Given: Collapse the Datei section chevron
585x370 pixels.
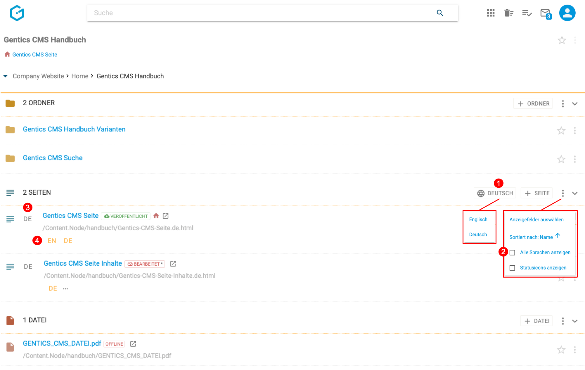Looking at the screenshot, I should [575, 321].
